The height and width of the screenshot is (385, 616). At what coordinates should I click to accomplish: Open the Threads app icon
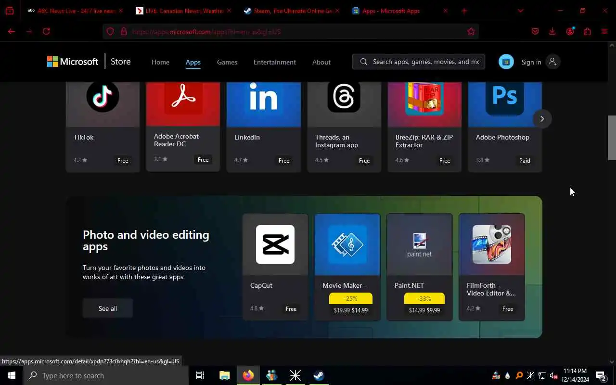[344, 96]
